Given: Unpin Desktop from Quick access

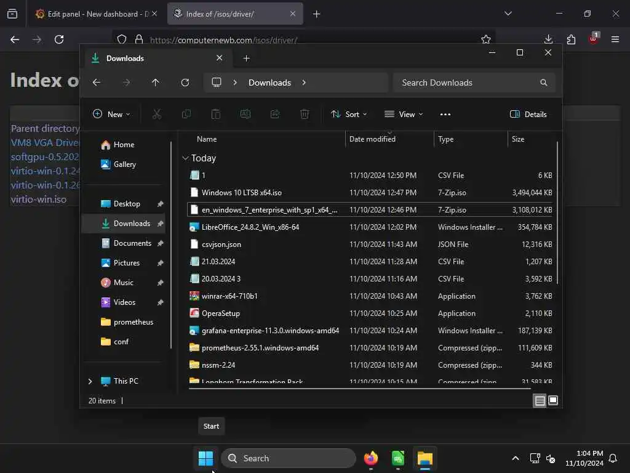Looking at the screenshot, I should coord(161,204).
